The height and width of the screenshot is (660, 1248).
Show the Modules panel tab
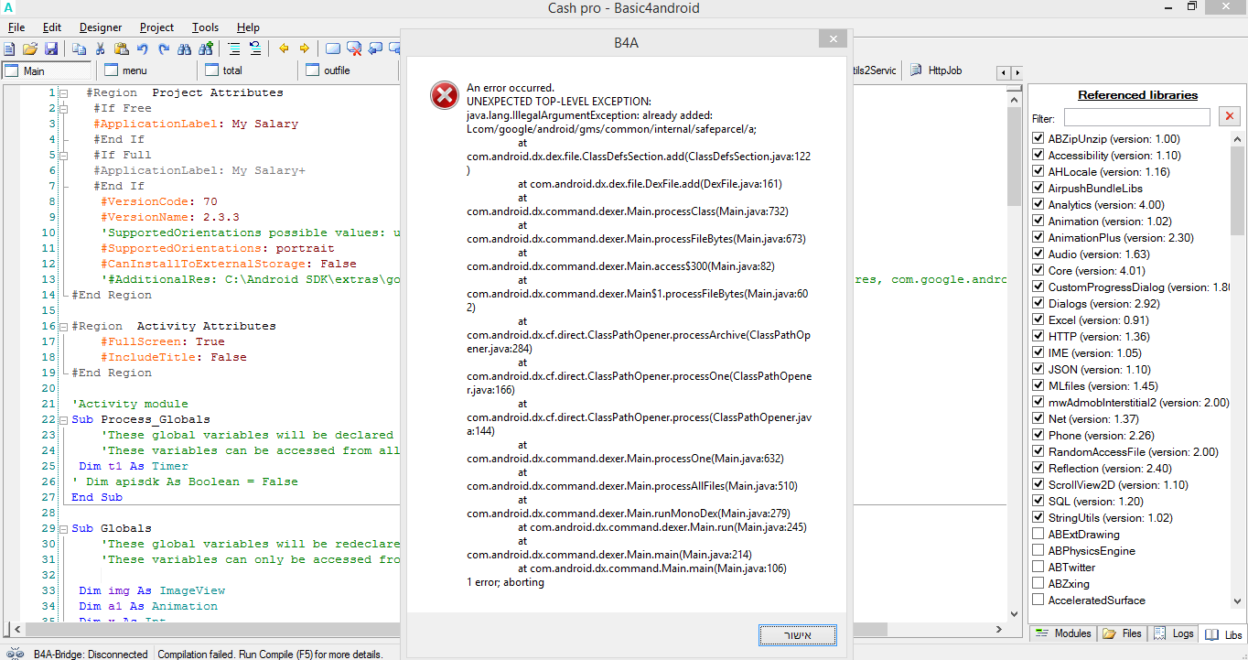[1064, 633]
